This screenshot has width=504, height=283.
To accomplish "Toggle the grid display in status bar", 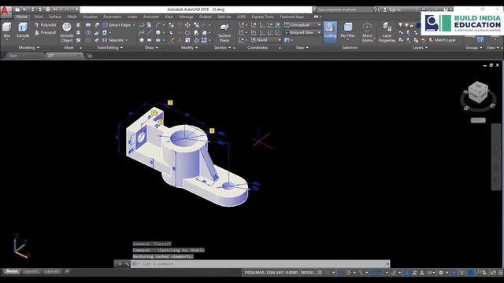I will (320, 273).
